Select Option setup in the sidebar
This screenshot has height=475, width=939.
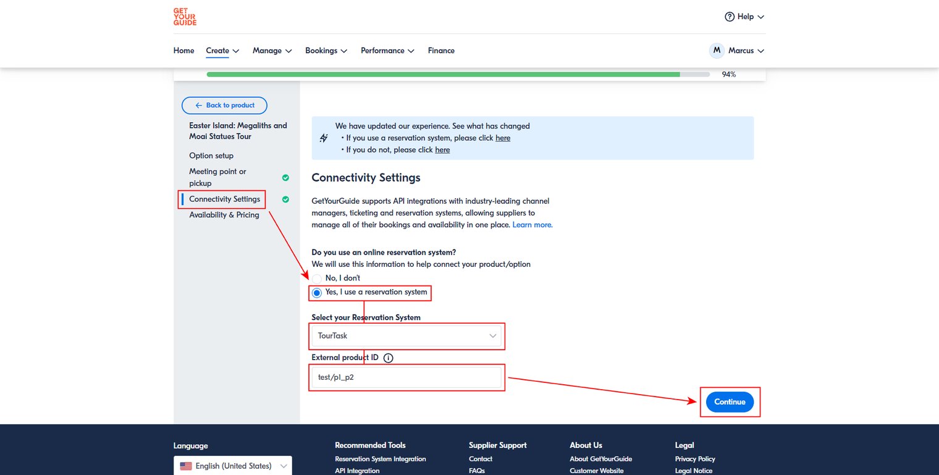211,156
